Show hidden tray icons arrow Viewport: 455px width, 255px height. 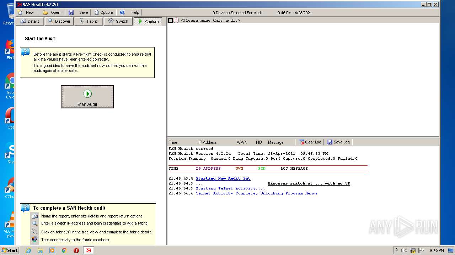click(396, 250)
